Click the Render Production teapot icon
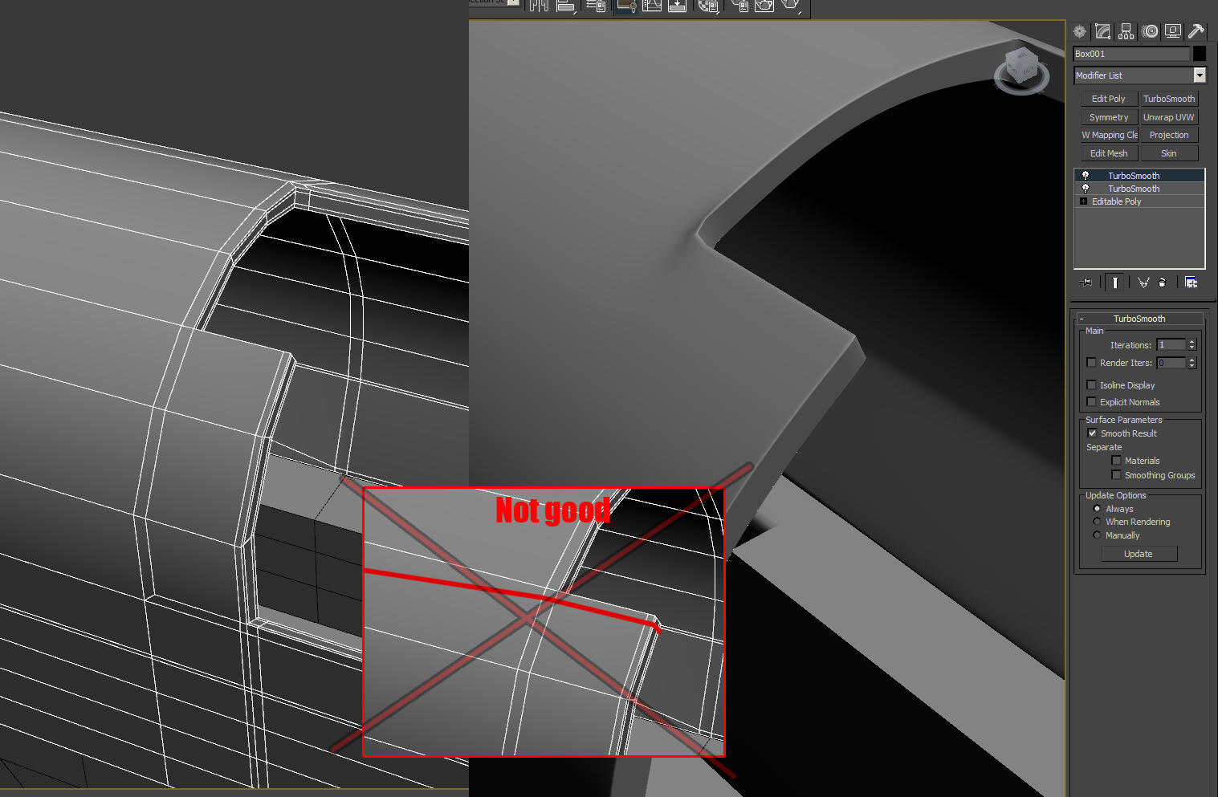The width and height of the screenshot is (1218, 797). pyautogui.click(x=791, y=6)
